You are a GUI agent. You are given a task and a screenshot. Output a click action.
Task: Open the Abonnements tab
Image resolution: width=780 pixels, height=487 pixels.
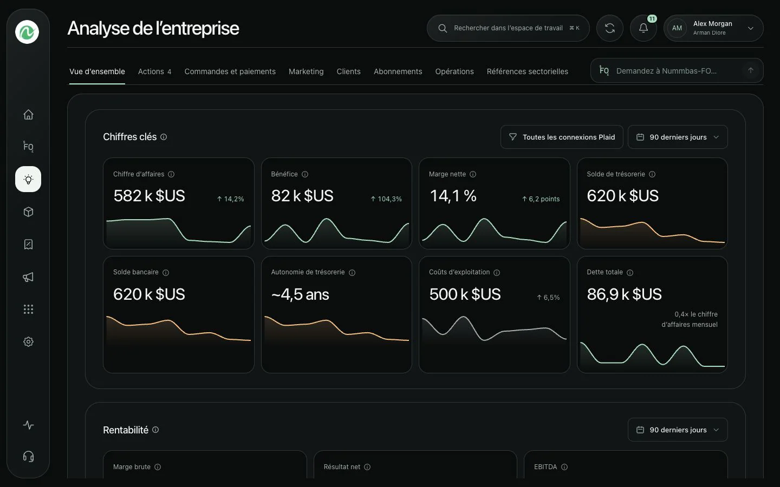(398, 71)
